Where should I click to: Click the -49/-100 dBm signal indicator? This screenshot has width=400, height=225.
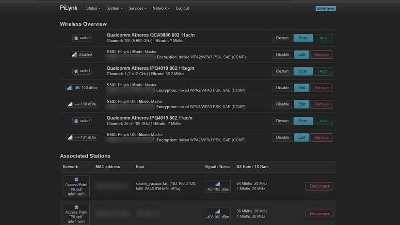tap(218, 214)
